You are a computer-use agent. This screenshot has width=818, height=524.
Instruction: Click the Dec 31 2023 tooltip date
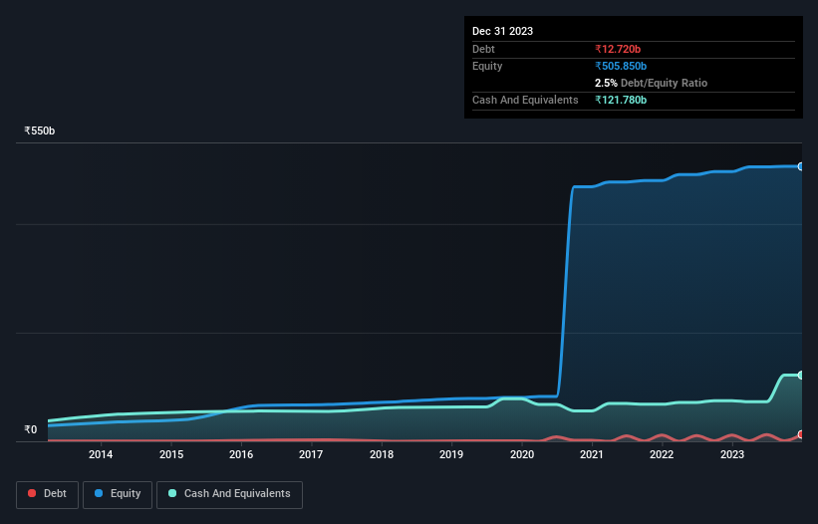click(502, 31)
